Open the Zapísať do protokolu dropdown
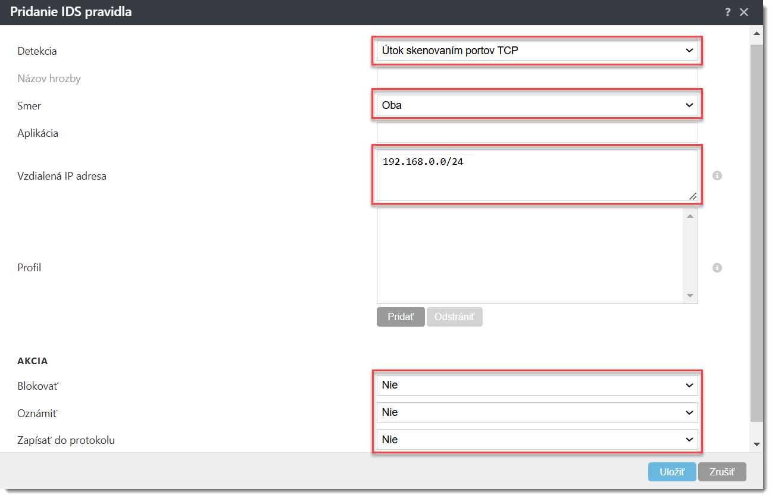The height and width of the screenshot is (498, 772). [537, 440]
